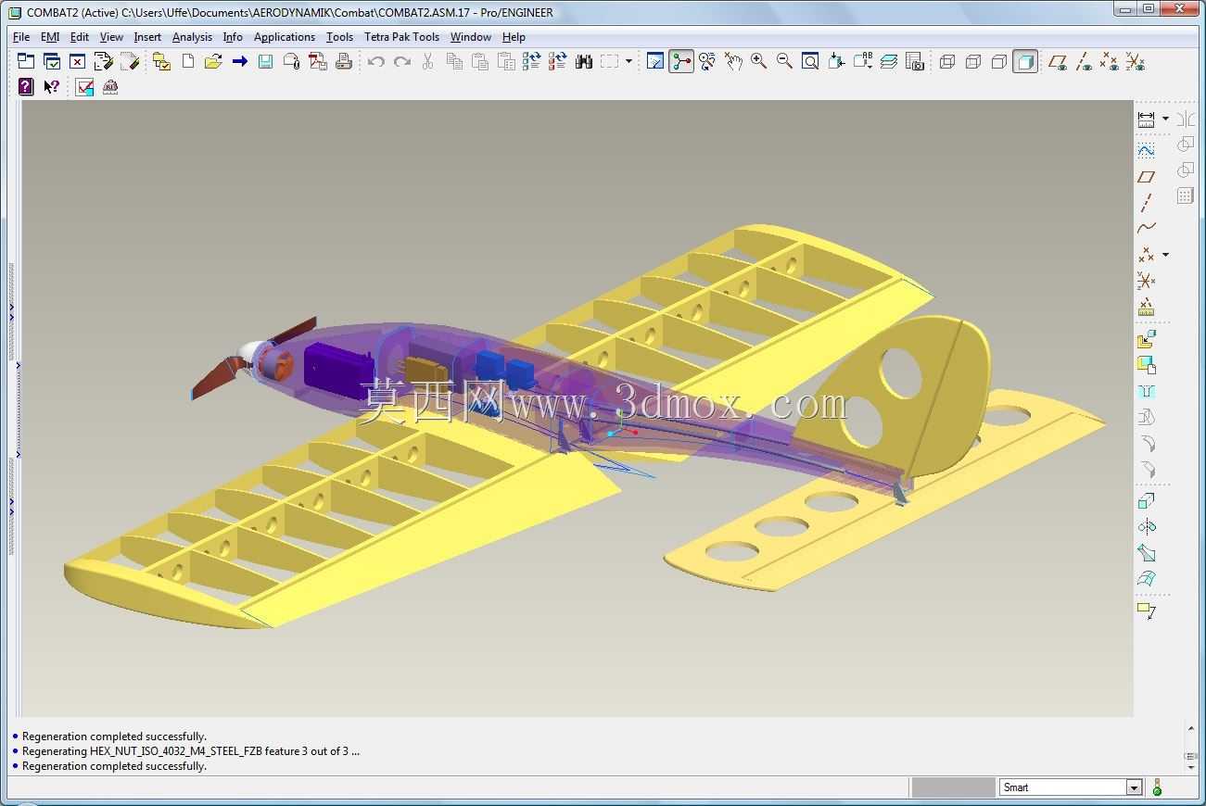Screen dimensions: 1206x806
Task: Click the Datum Plane tool
Action: pos(1147,176)
